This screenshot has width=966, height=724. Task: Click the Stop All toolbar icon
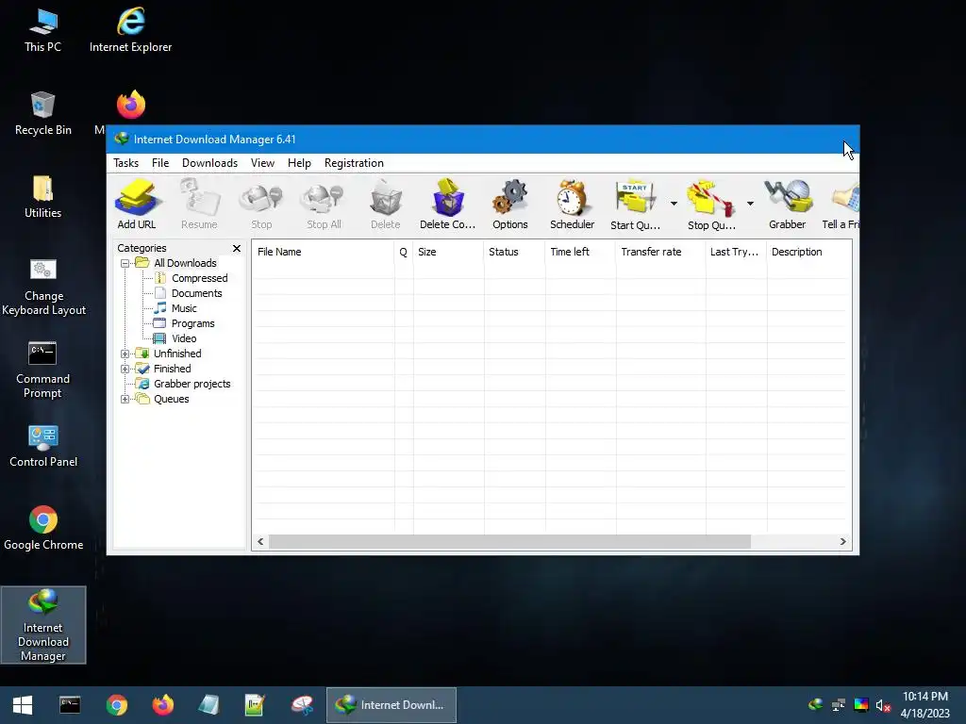[324, 204]
